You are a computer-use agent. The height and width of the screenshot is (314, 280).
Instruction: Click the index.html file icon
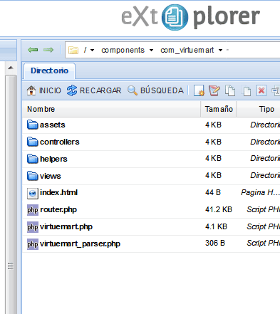[33, 194]
